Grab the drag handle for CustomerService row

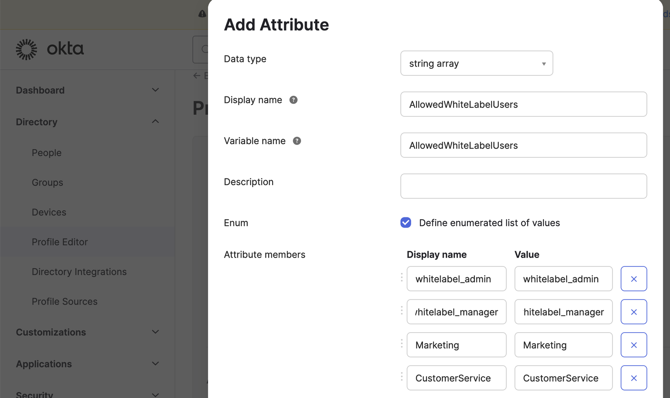pos(402,377)
